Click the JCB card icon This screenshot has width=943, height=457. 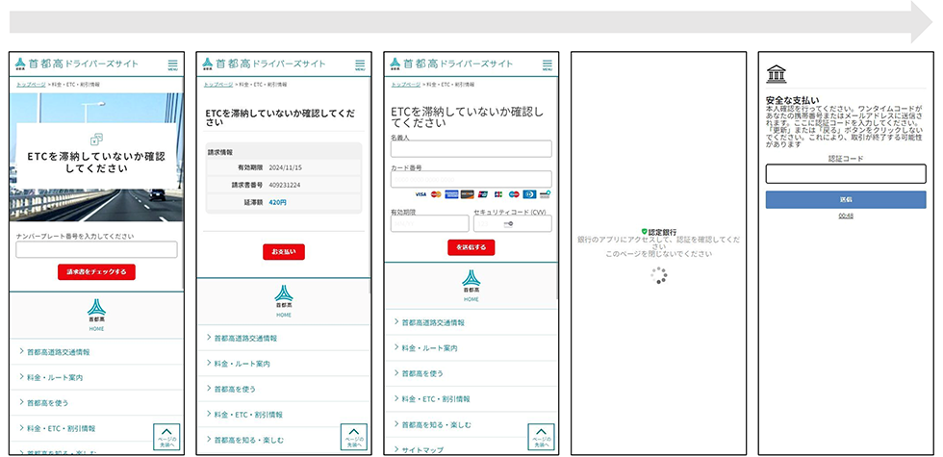[498, 194]
